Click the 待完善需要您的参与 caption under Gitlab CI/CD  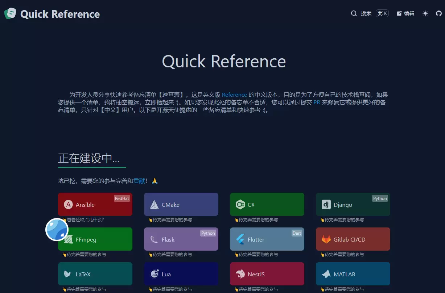pyautogui.click(x=344, y=255)
